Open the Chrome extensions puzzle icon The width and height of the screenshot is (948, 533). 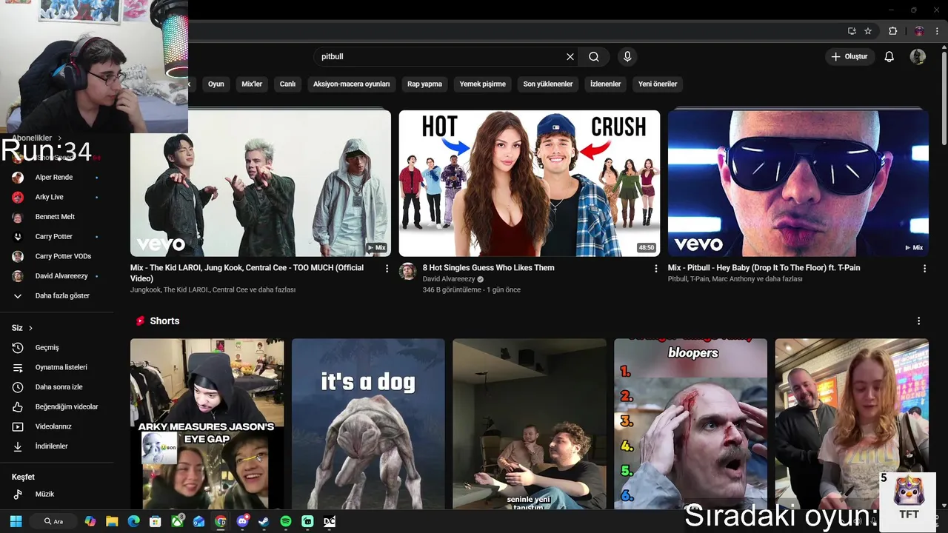pos(892,31)
